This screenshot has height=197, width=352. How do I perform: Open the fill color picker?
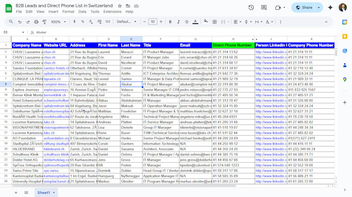[x=206, y=22]
